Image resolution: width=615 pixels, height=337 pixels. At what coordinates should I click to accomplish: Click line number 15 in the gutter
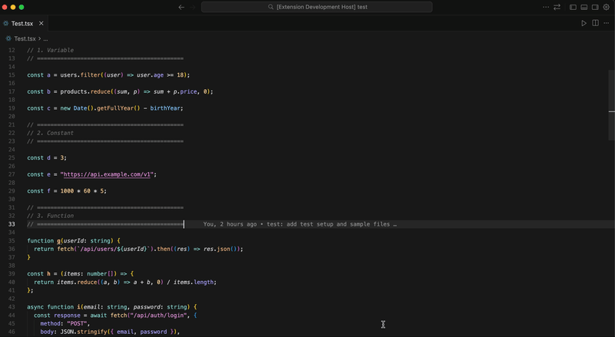[x=12, y=74]
